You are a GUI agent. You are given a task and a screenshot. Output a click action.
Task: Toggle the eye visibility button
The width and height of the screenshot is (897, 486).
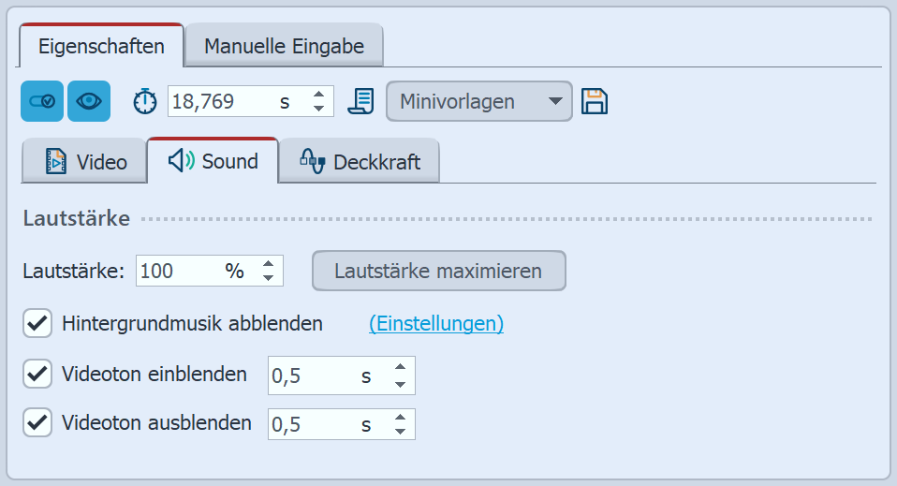[x=89, y=101]
